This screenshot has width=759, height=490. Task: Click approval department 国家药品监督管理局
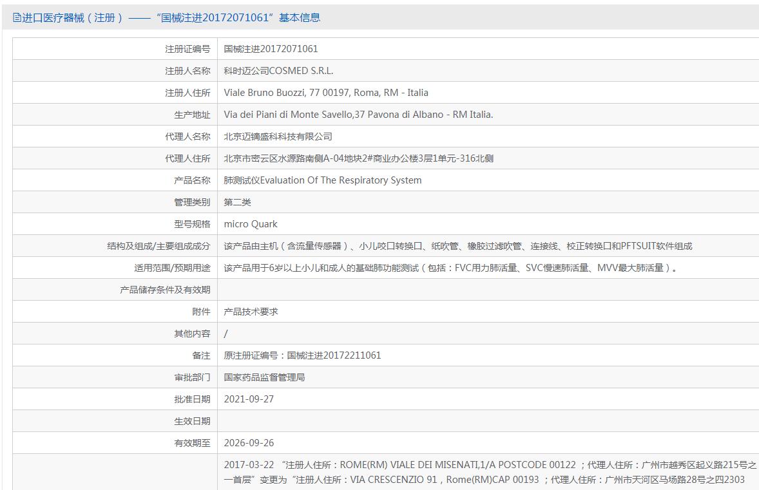(264, 377)
